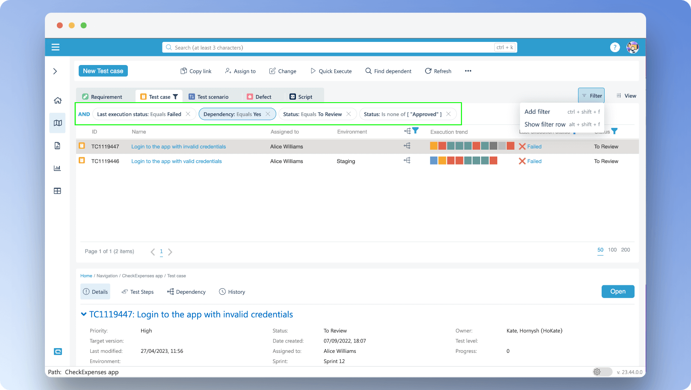Expand the left sidebar panel
The image size is (691, 390).
pos(55,71)
